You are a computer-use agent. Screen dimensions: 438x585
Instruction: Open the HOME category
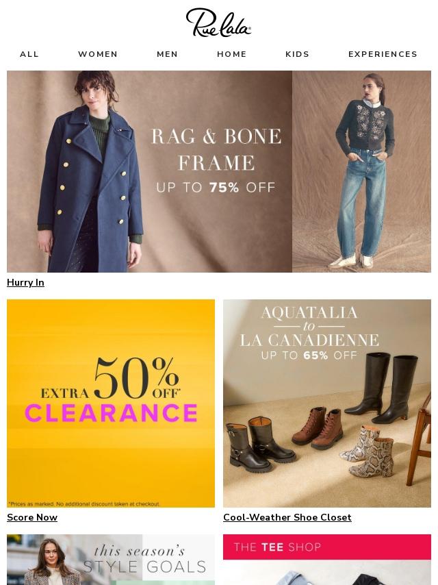pyautogui.click(x=232, y=54)
